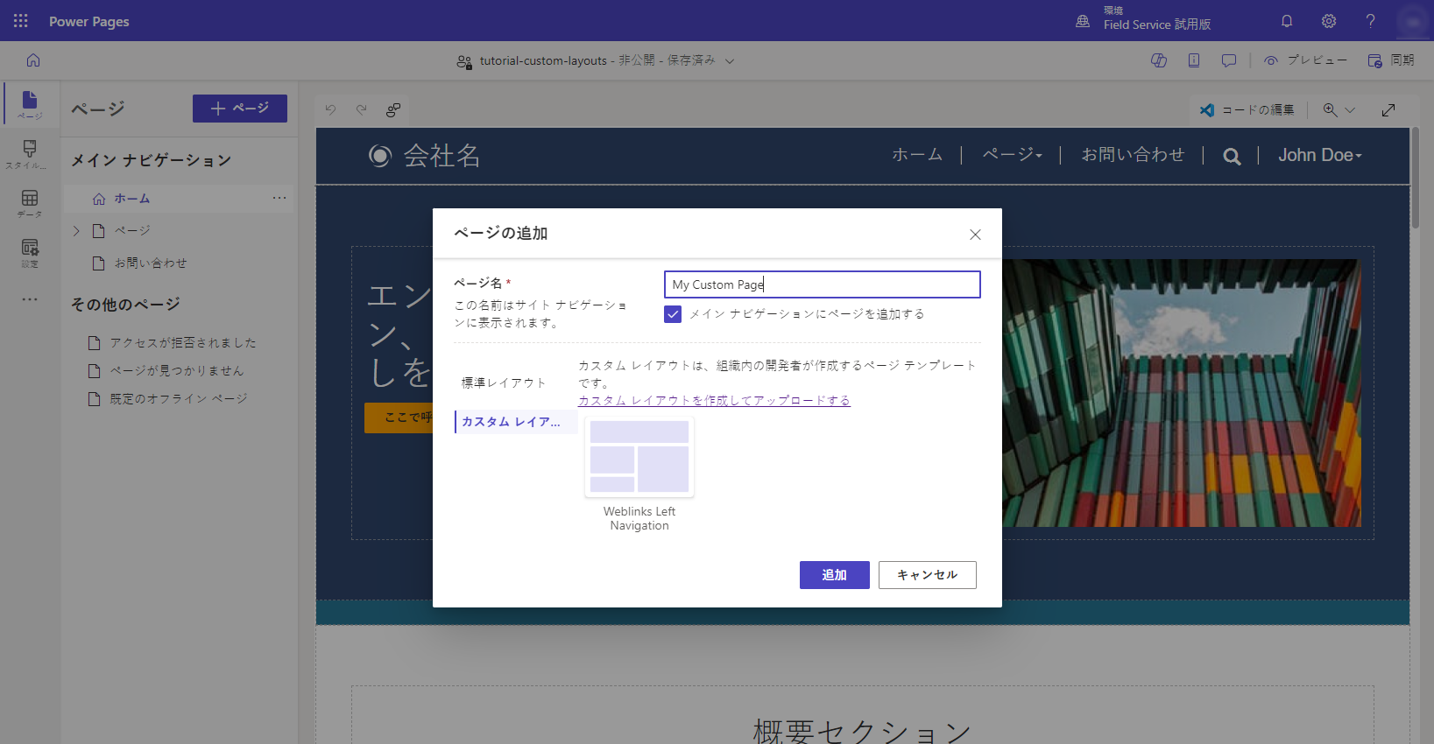Open the settings gear
1434x744 pixels.
1329,21
